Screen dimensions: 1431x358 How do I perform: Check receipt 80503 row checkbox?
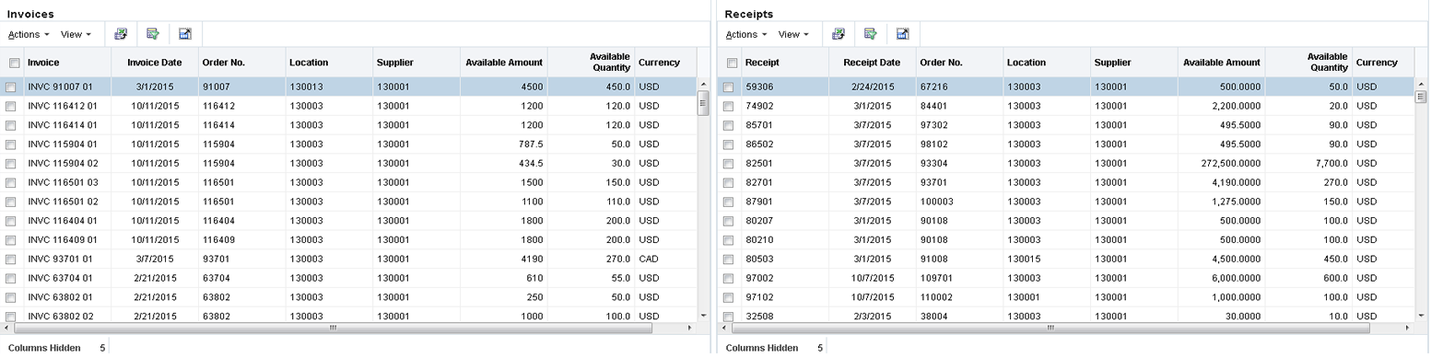point(729,260)
